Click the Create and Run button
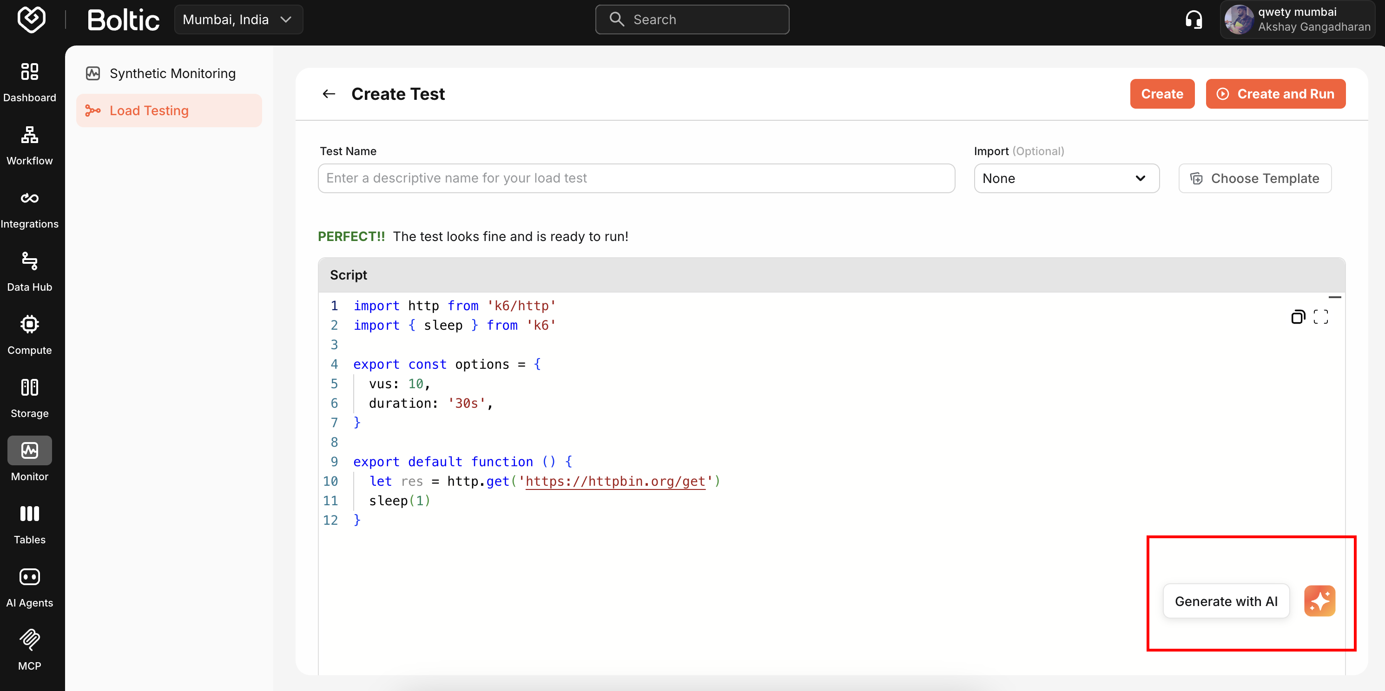 (x=1275, y=93)
